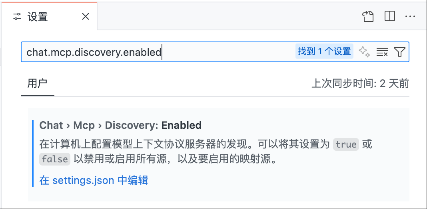The image size is (427, 209).
Task: Open settings JSON file icon in title bar
Action: tap(368, 16)
